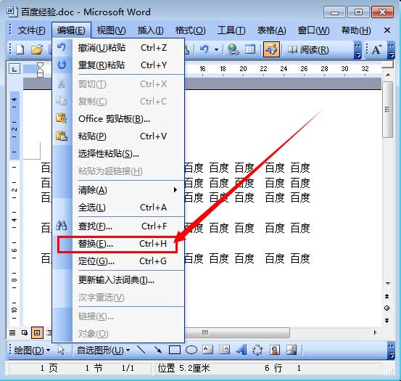Choose 重复(R)粘贴 from the Edit menu

[118, 65]
